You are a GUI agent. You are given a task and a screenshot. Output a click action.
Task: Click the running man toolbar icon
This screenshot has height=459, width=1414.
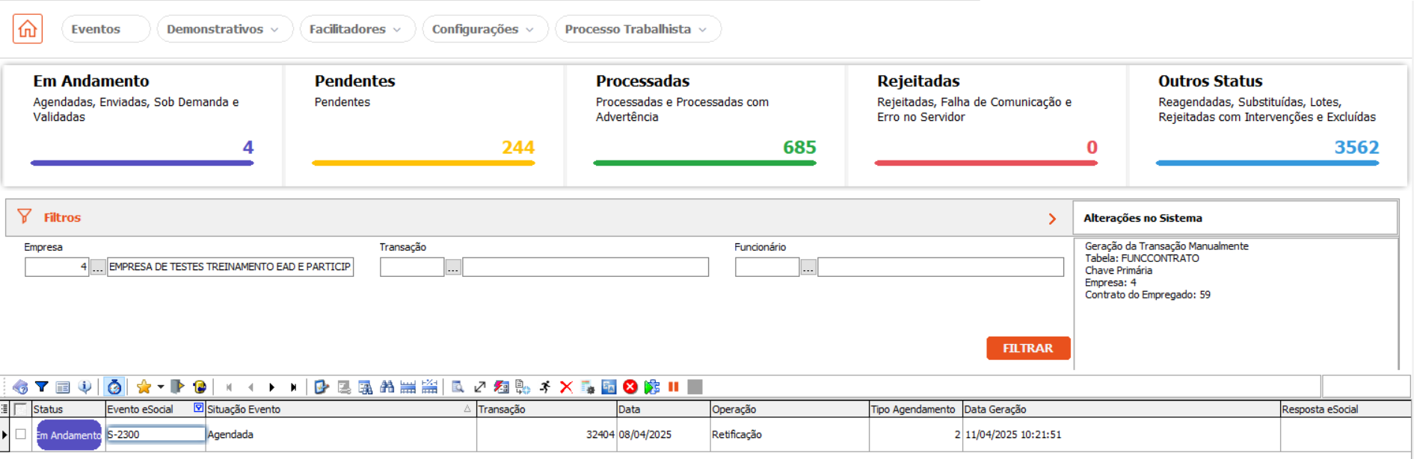[x=545, y=387]
